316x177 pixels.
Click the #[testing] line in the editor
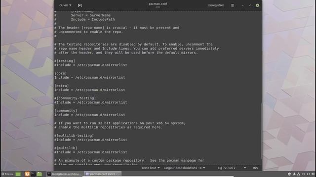click(65, 61)
